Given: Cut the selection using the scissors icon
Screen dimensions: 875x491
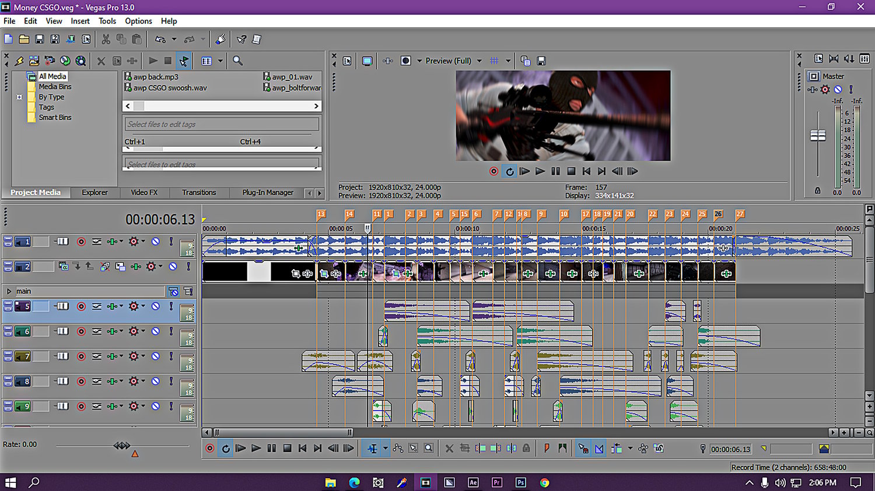Looking at the screenshot, I should click(106, 39).
